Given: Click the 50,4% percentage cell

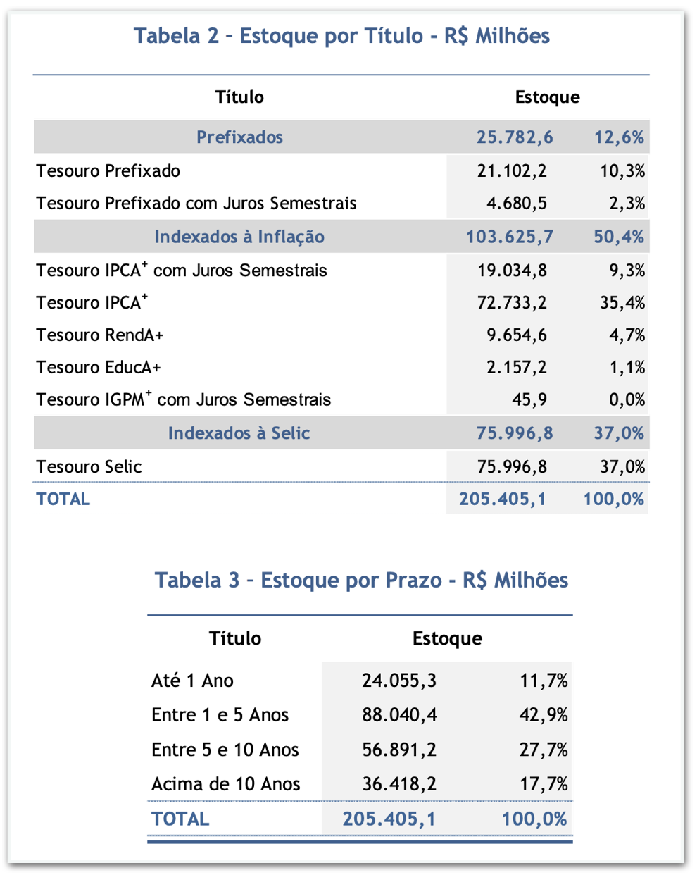Looking at the screenshot, I should [619, 237].
